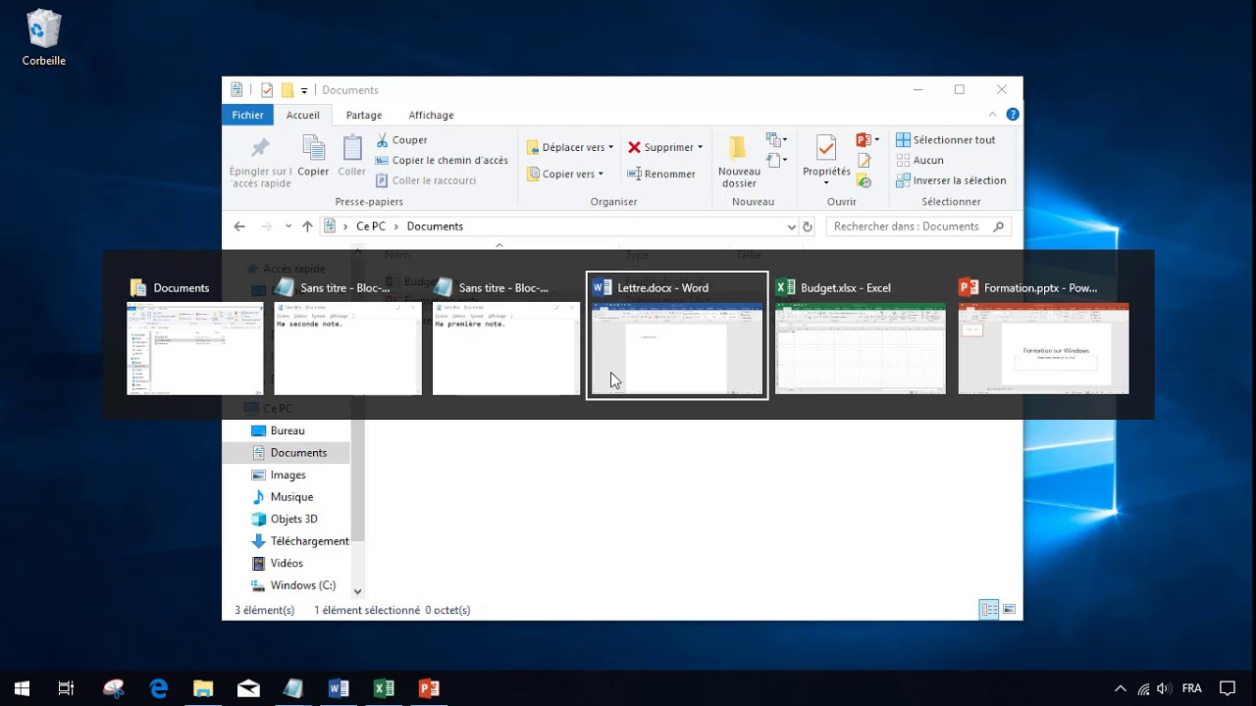Image resolution: width=1256 pixels, height=706 pixels.
Task: Switch to details view in status bar
Action: [x=989, y=610]
